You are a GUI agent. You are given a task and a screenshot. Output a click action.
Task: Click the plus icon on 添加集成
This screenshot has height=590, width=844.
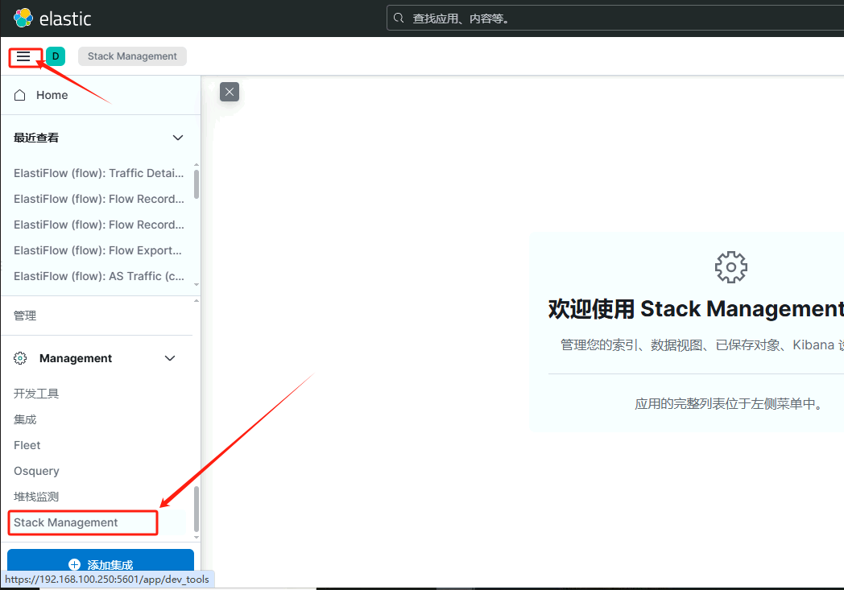tap(74, 565)
